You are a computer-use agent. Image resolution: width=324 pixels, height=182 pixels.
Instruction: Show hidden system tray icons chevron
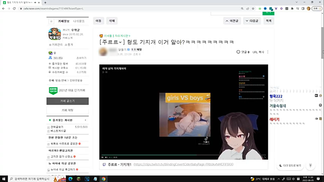[279, 179]
